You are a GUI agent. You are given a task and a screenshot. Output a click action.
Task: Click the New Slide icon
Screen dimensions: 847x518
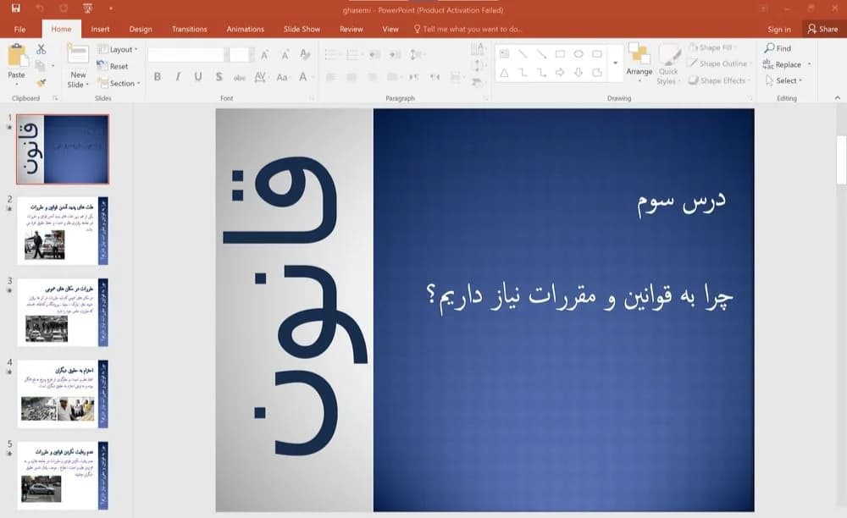pos(78,54)
